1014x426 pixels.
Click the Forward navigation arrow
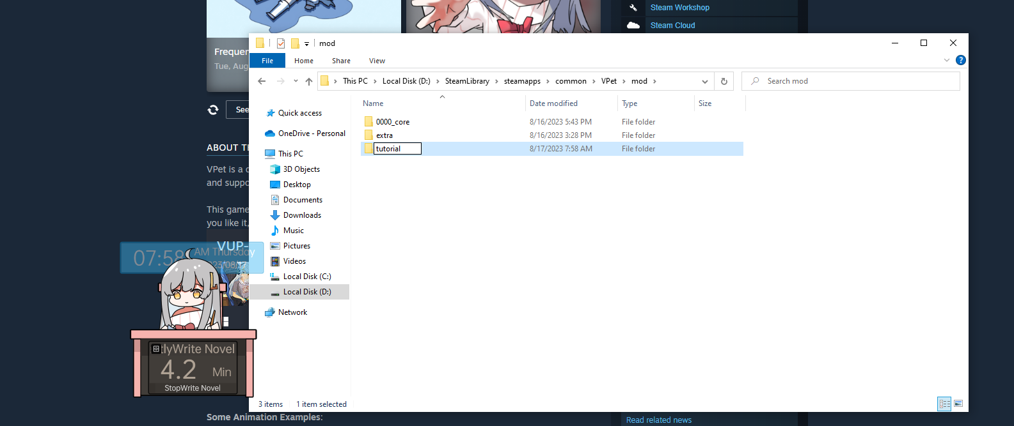(x=280, y=81)
